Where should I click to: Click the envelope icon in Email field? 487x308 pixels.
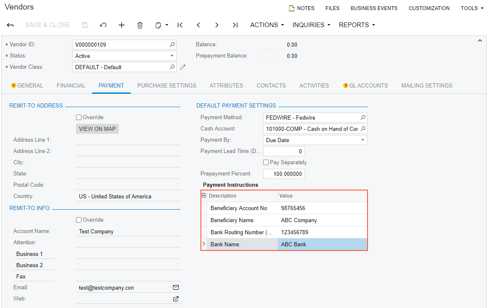point(176,288)
